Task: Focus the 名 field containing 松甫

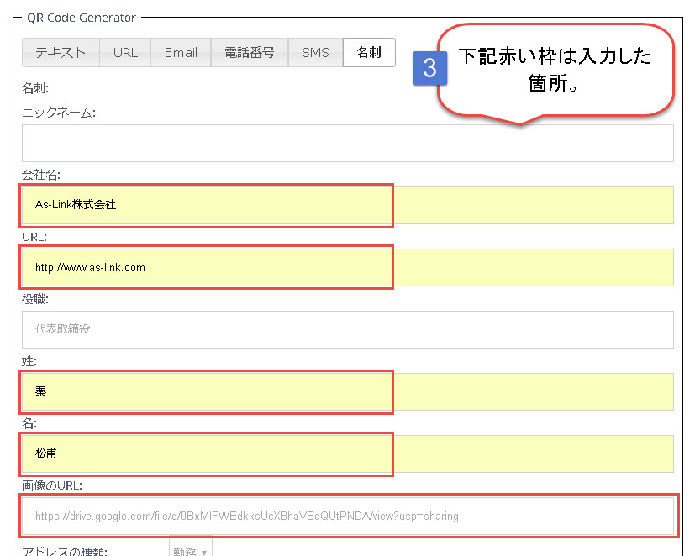Action: pyautogui.click(x=348, y=454)
